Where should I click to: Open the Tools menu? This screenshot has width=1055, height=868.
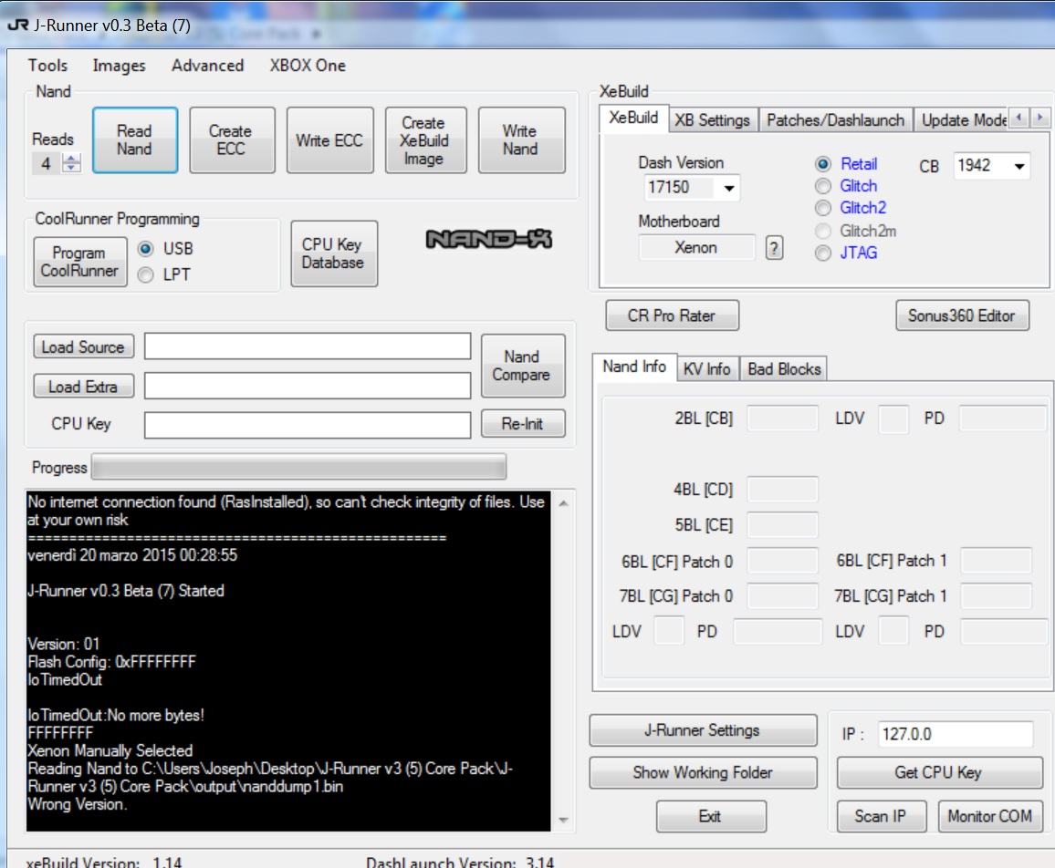(47, 66)
